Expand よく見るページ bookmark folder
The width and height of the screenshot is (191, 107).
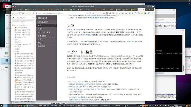[14, 37]
